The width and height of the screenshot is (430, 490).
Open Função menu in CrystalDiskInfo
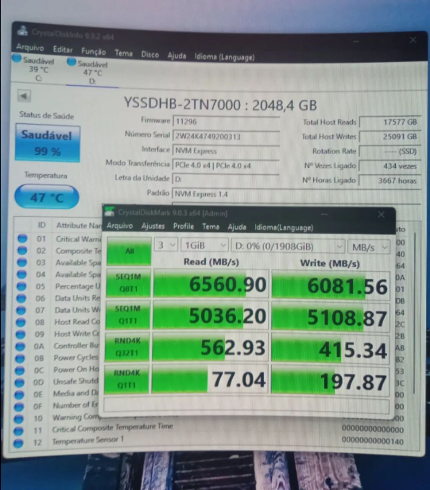(93, 51)
